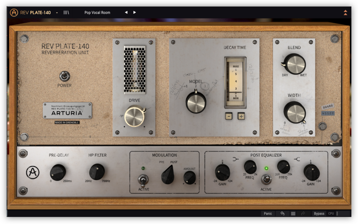
Task: Click the Panic button
Action: click(x=268, y=214)
